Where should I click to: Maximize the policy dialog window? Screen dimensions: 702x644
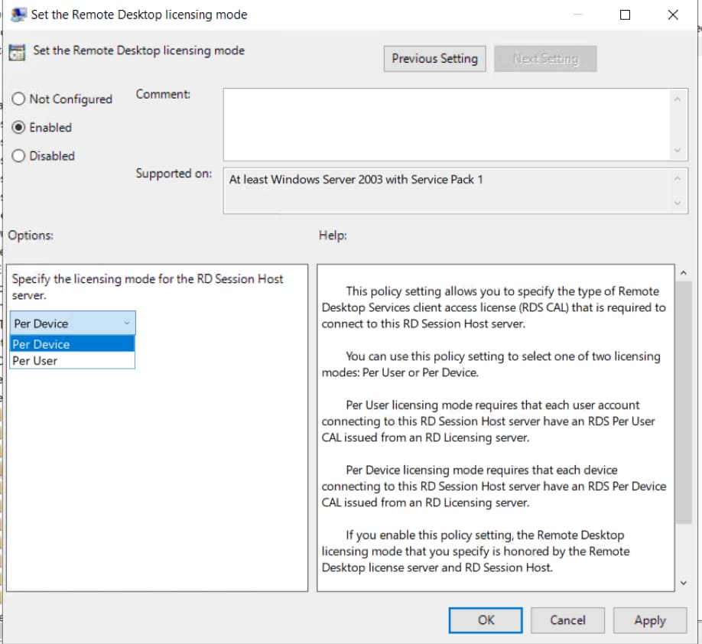tap(625, 15)
